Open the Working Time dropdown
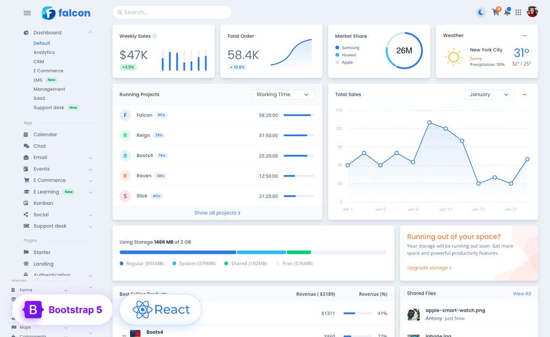The height and width of the screenshot is (337, 550). pos(283,94)
